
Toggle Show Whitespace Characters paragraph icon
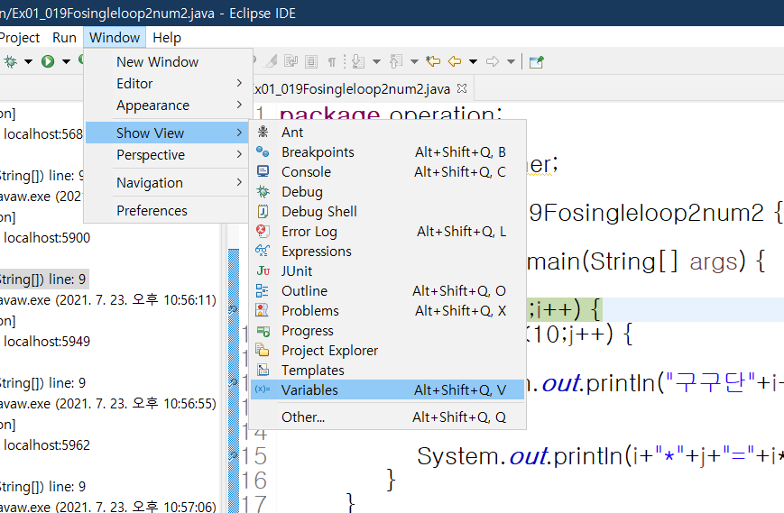coord(331,62)
